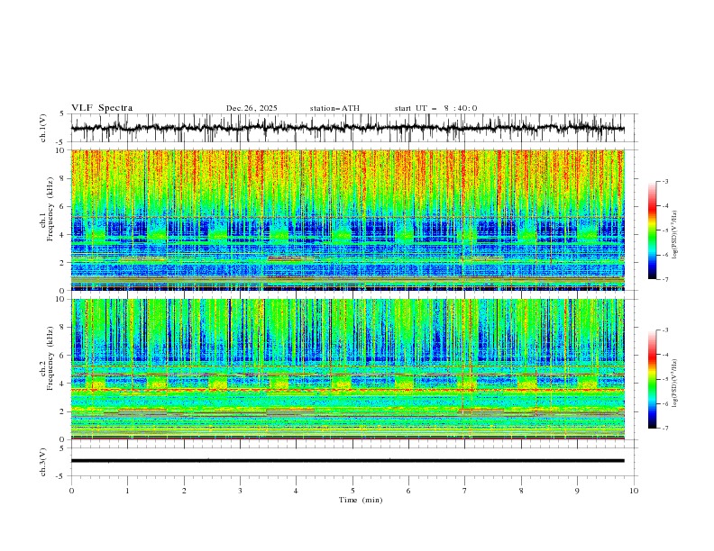Click the 'ch.1(V)' axis label
Image resolution: width=714 pixels, height=551 pixels.
click(43, 128)
